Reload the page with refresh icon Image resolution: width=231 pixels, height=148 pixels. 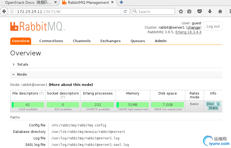(125, 11)
